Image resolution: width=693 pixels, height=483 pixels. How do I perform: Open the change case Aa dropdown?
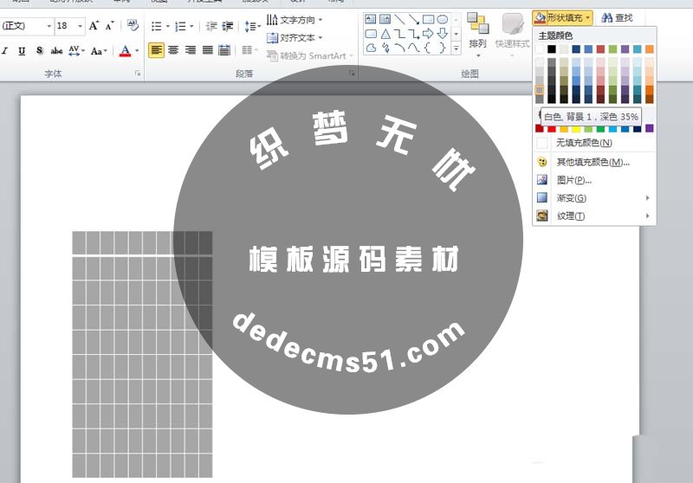click(99, 51)
